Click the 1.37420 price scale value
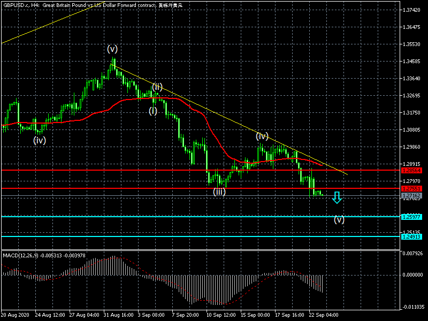The image size is (428, 321). click(414, 10)
